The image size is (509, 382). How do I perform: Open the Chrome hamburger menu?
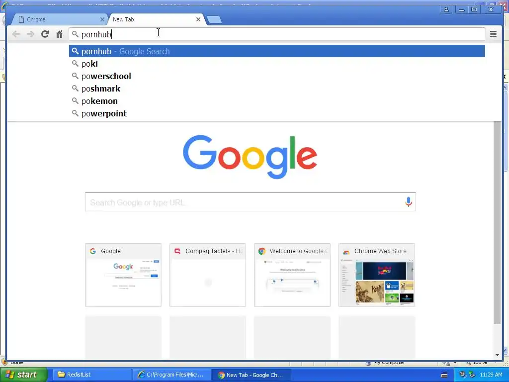493,34
